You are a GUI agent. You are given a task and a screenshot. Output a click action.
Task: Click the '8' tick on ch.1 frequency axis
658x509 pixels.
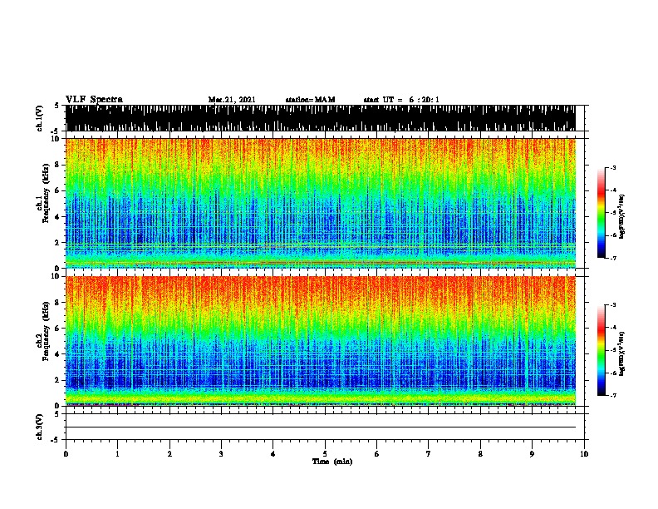coord(59,165)
